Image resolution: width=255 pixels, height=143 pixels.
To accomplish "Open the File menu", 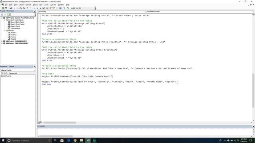I will coord(6,5).
